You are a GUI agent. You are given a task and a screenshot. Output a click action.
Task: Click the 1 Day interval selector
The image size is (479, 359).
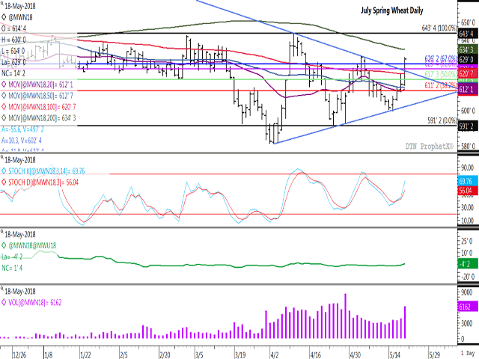click(x=469, y=352)
